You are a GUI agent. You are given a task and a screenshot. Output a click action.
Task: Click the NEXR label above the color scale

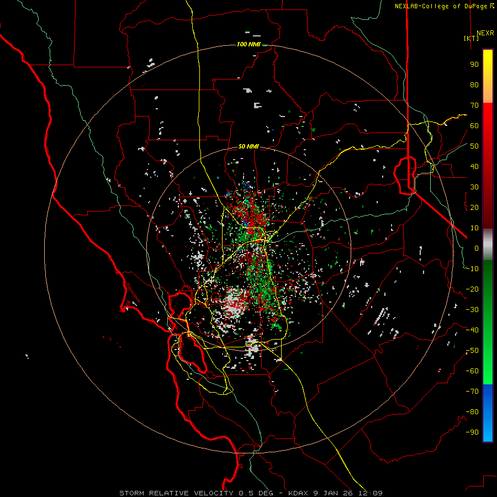coord(485,33)
